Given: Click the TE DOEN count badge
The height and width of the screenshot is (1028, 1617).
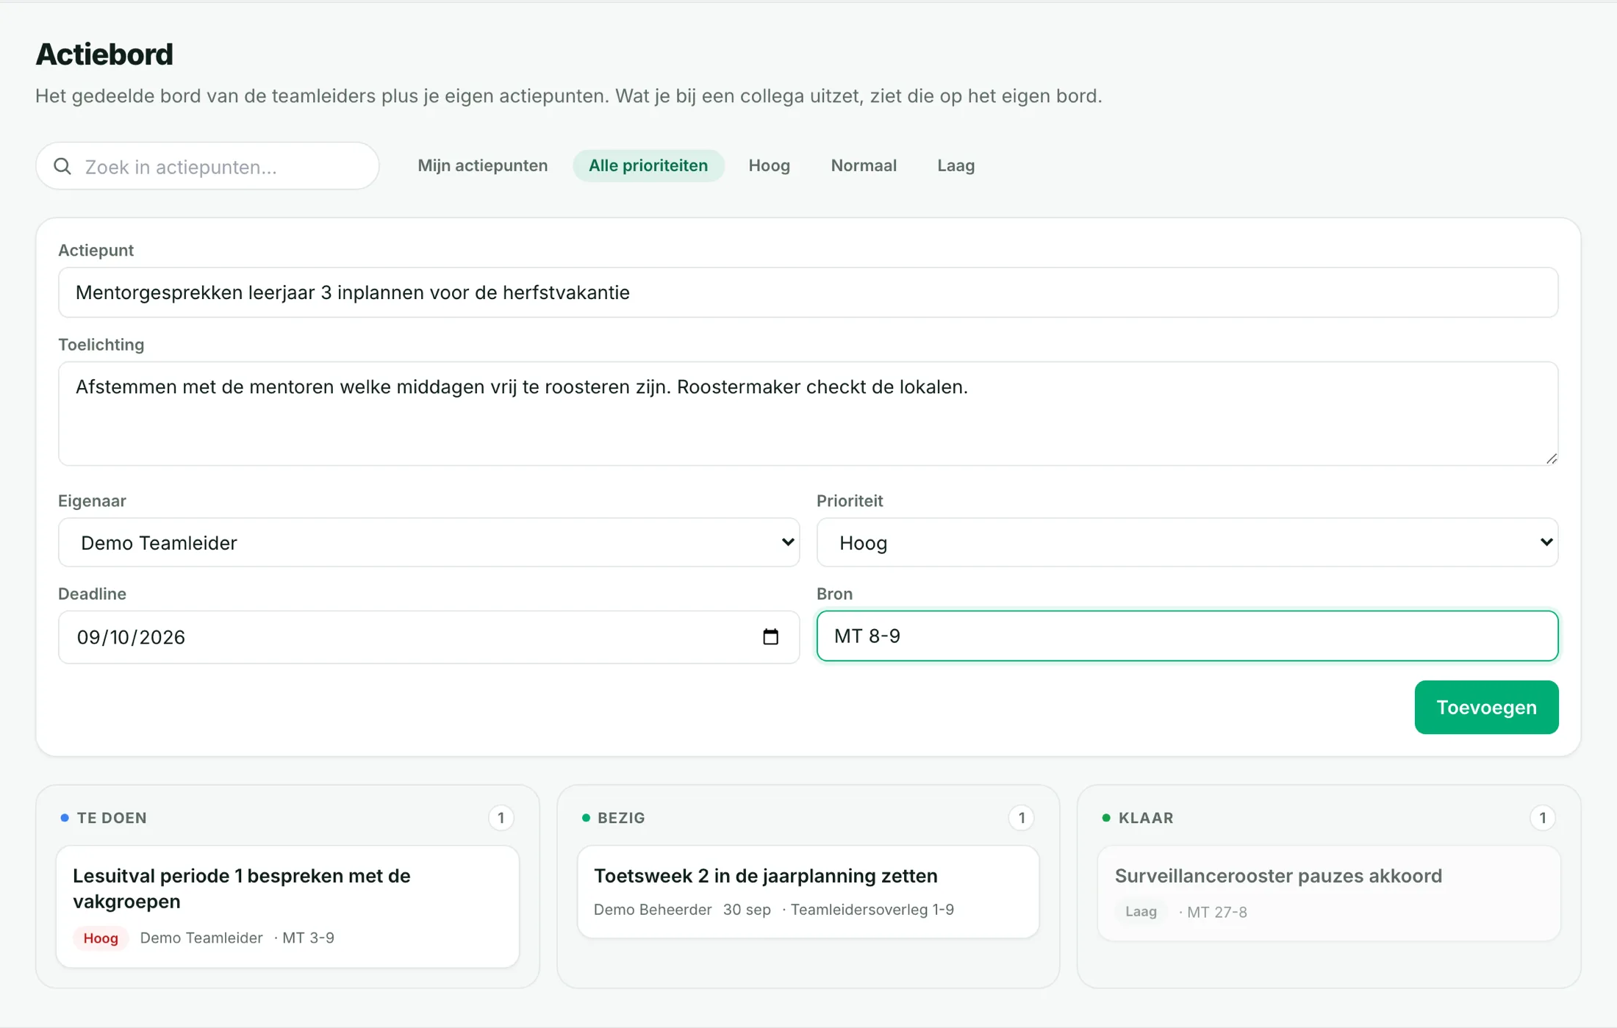Looking at the screenshot, I should coord(501,818).
